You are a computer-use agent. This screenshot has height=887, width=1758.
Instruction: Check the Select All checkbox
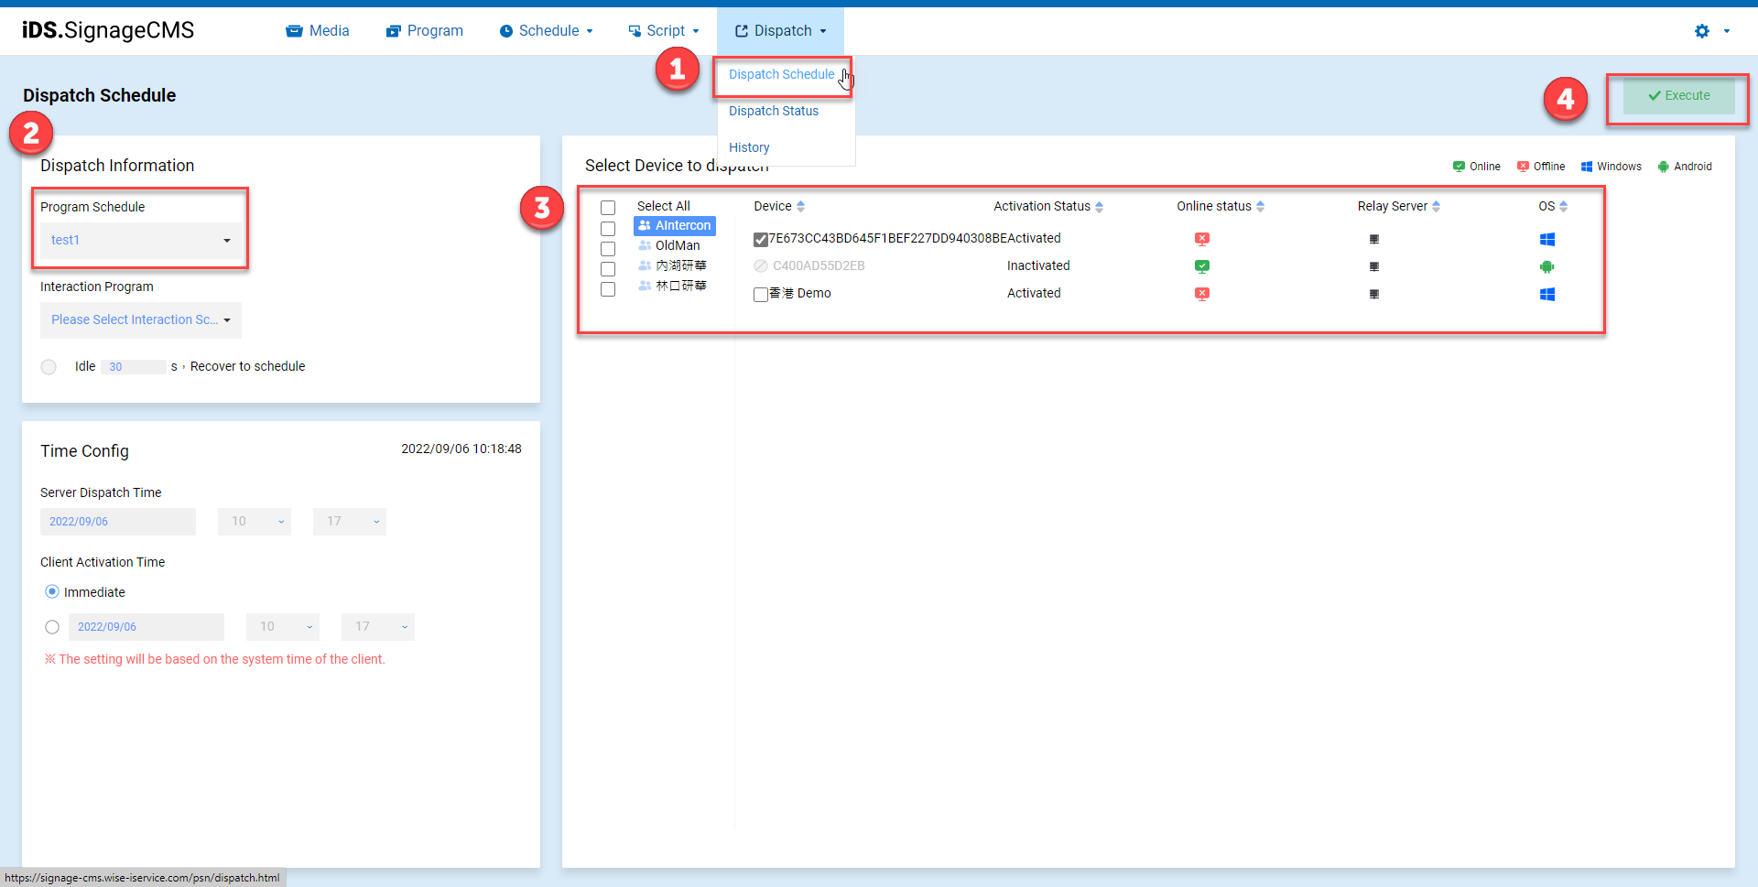(608, 208)
